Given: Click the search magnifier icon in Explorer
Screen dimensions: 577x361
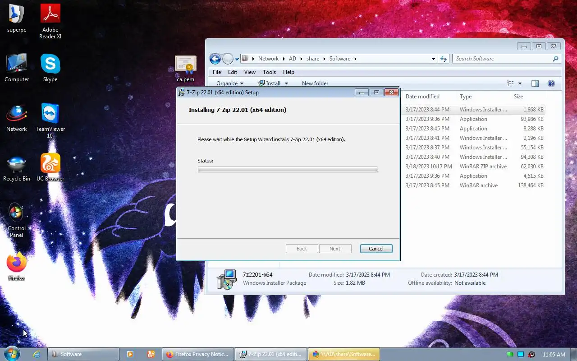Looking at the screenshot, I should click(555, 59).
